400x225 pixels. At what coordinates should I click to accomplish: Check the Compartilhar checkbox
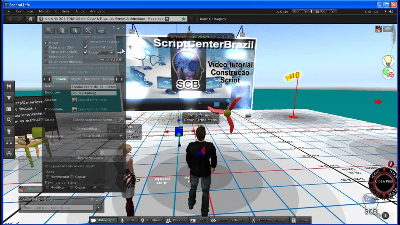pyautogui.click(x=73, y=129)
